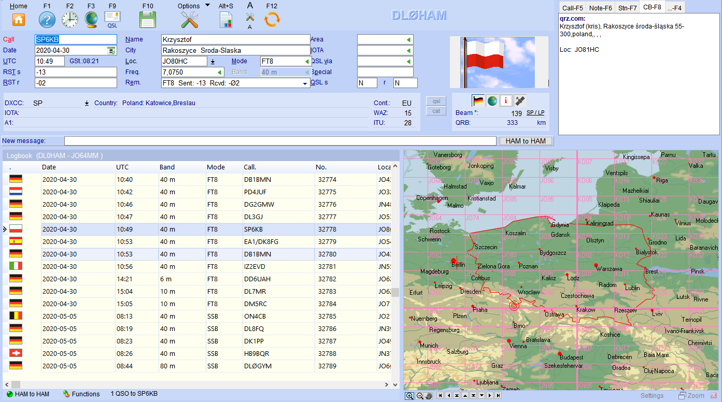Click the red info icon above Beam
The width and height of the screenshot is (722, 402).
pos(506,101)
